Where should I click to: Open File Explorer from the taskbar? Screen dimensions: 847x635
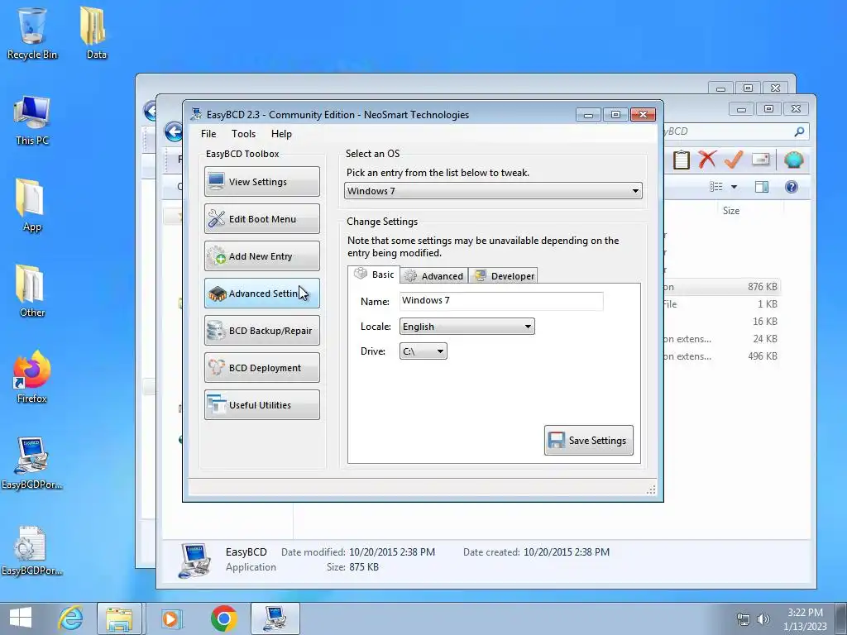[119, 618]
